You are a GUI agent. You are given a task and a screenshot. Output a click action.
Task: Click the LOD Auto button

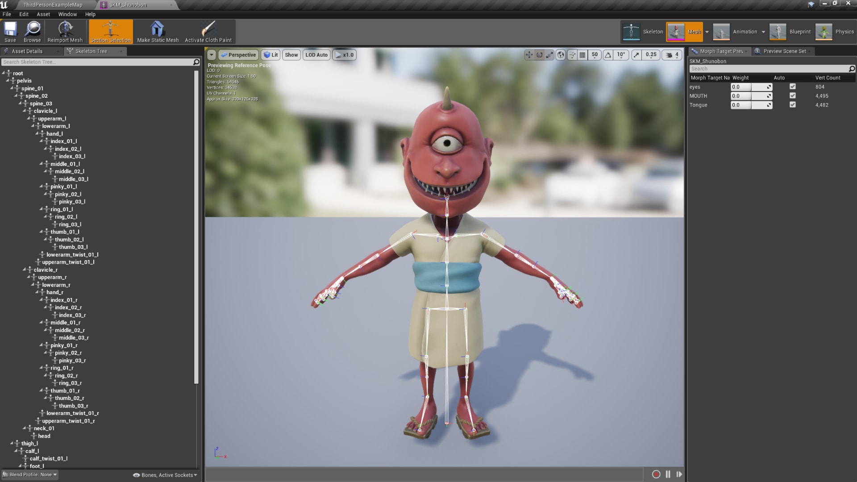click(316, 54)
